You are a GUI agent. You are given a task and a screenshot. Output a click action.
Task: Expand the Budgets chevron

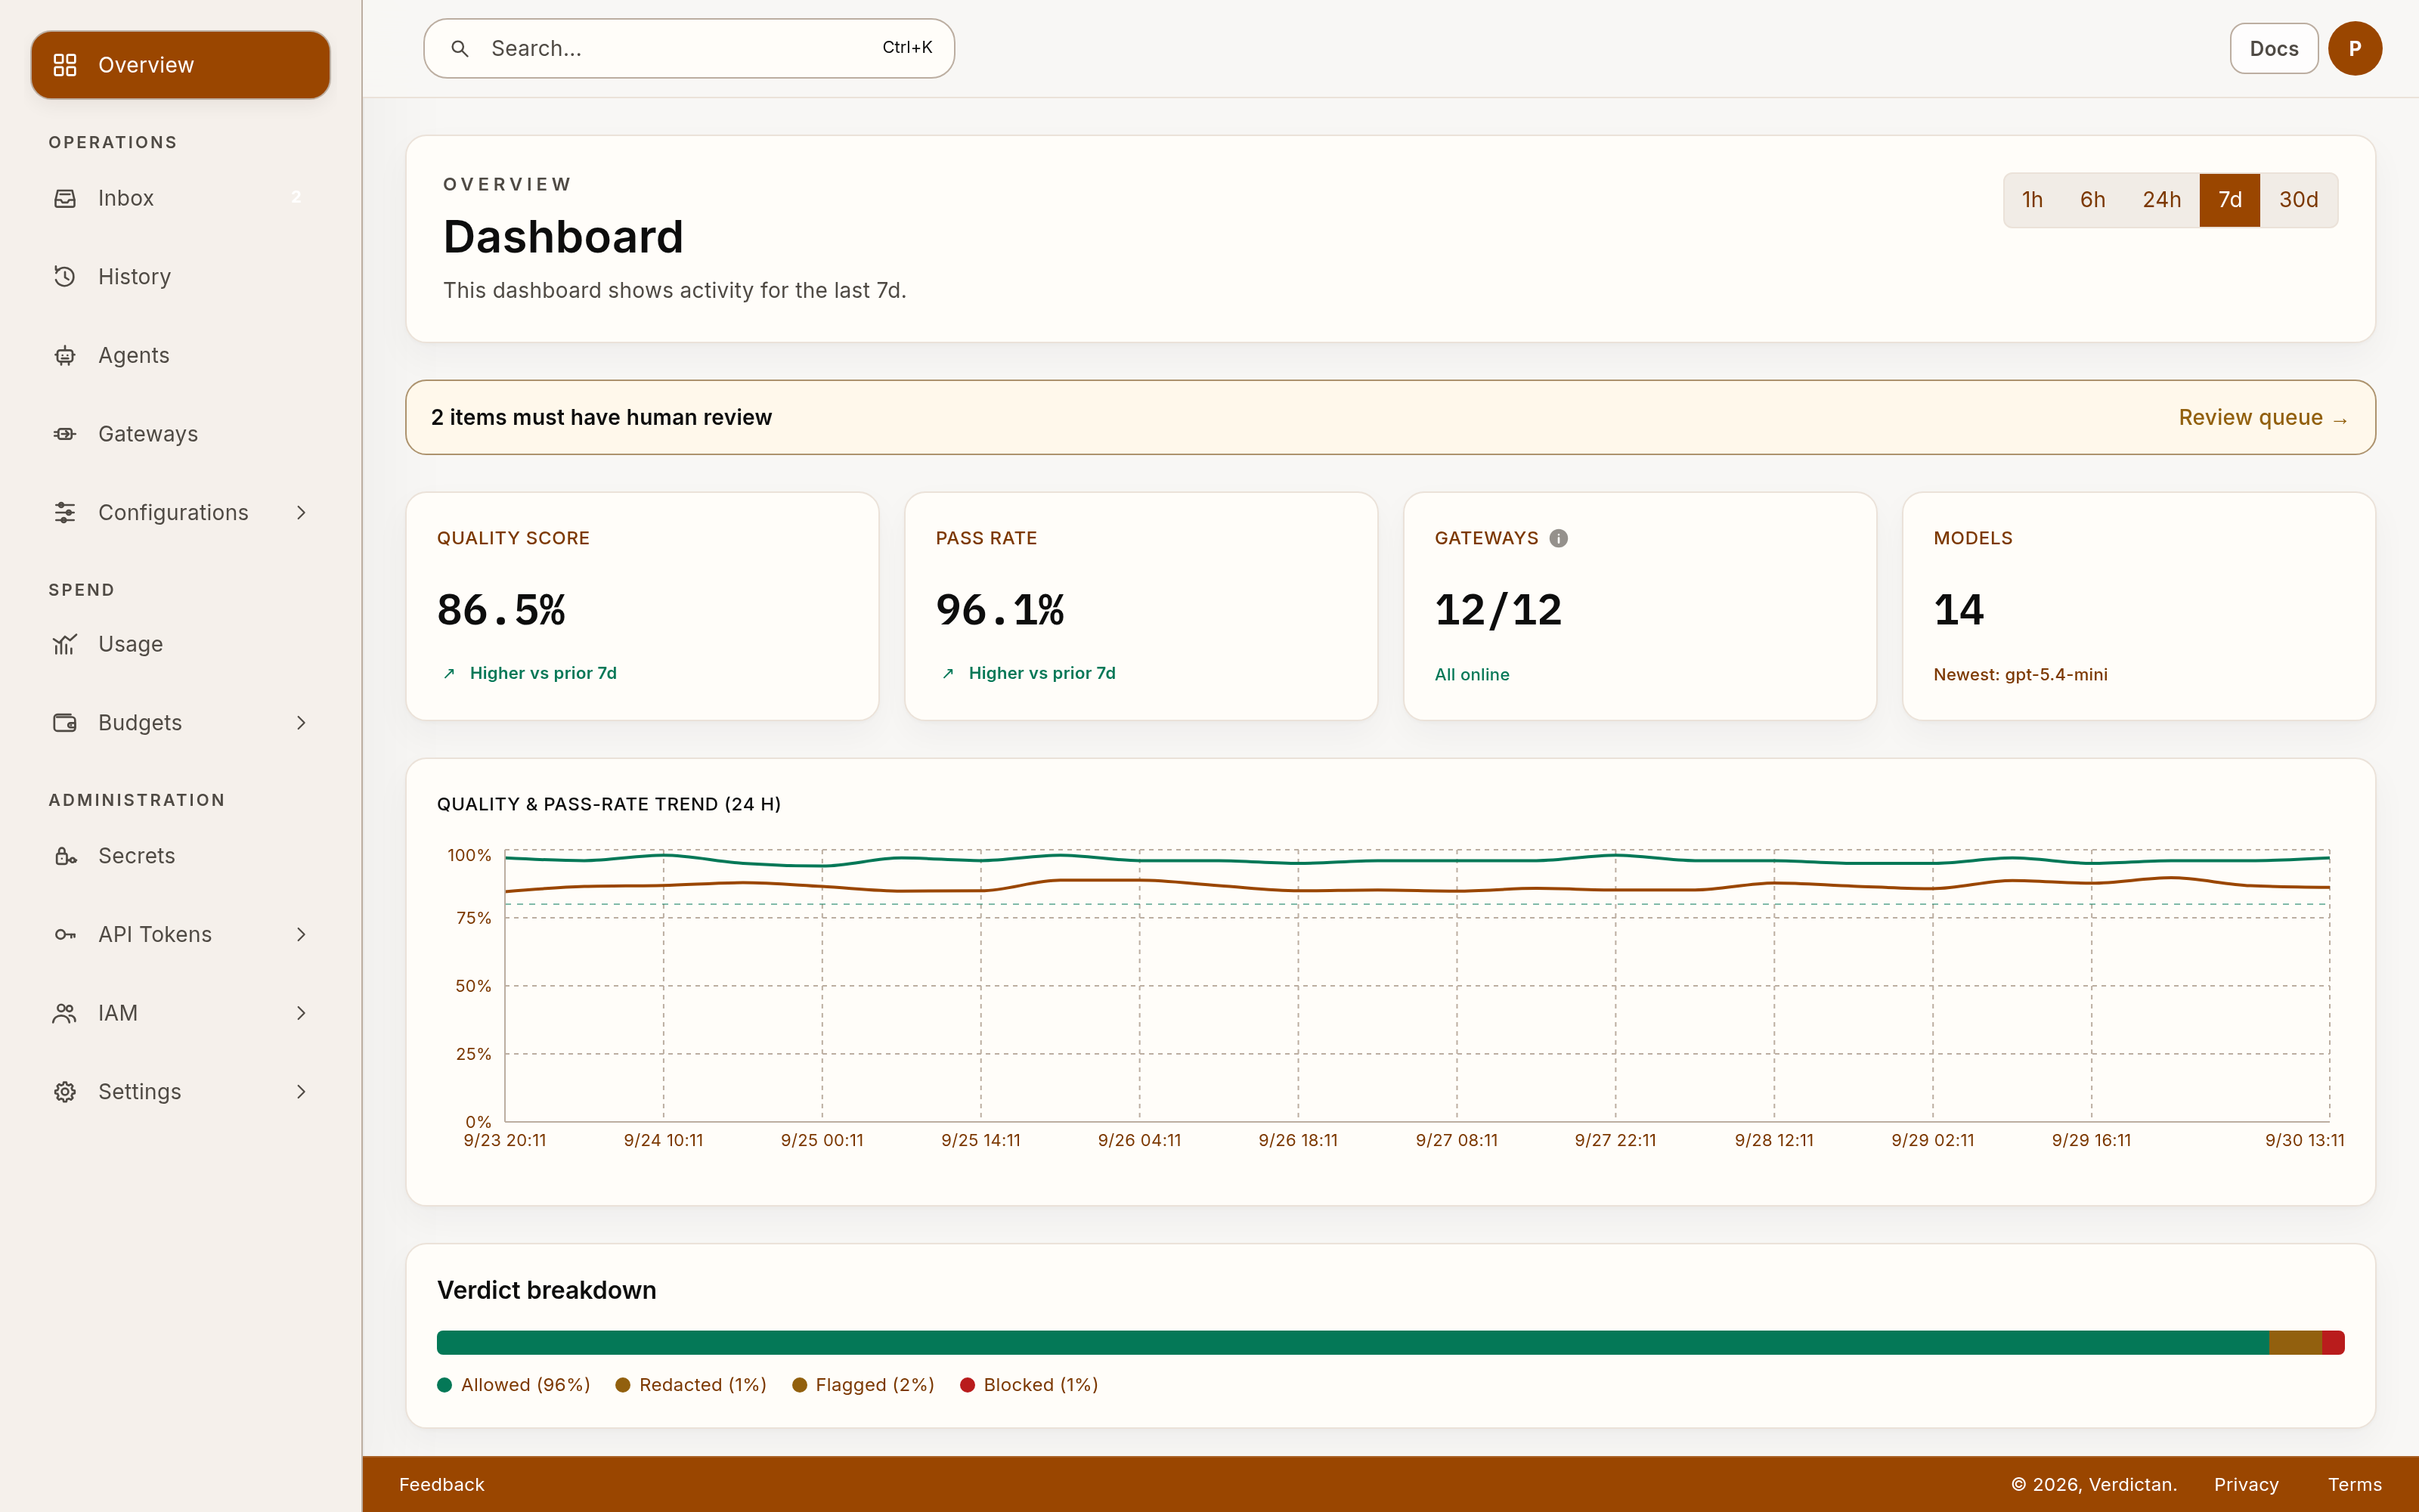tap(301, 723)
